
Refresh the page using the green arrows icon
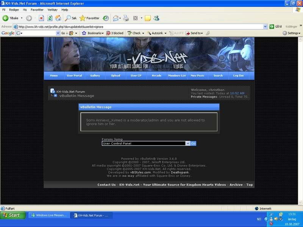click(50, 18)
